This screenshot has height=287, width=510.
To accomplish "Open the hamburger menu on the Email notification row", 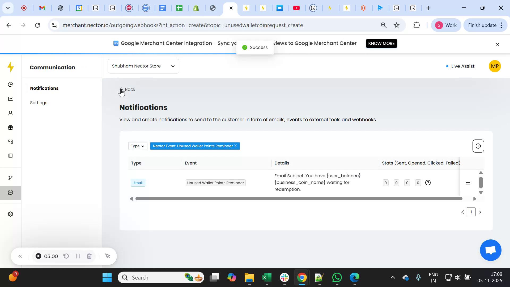I will [468, 183].
